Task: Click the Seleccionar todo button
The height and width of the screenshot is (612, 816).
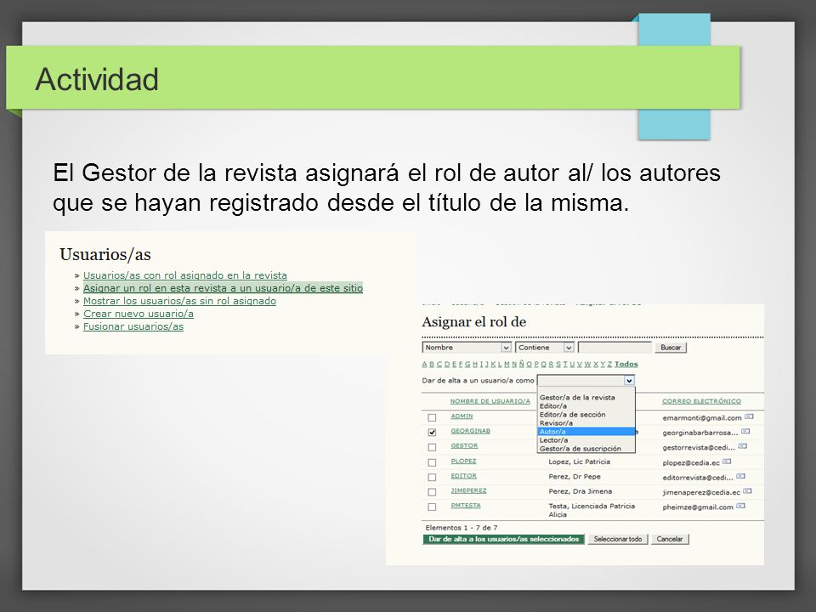Action: (x=618, y=539)
